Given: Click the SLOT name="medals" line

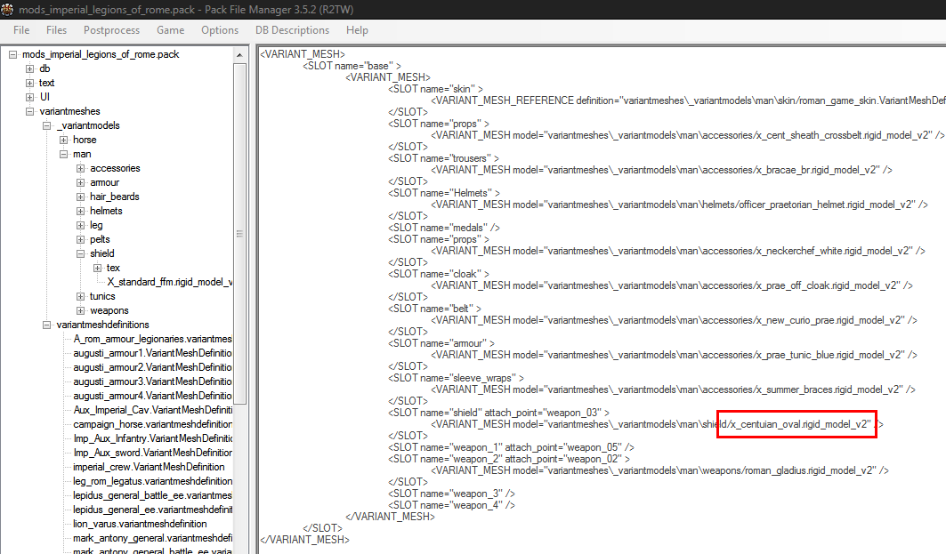Looking at the screenshot, I should (x=444, y=228).
